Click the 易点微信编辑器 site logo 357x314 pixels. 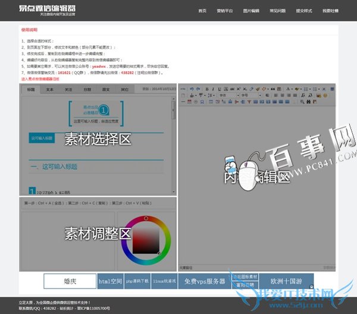[47, 10]
